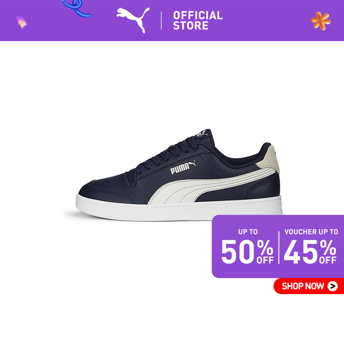The width and height of the screenshot is (344, 344).
Task: Click the blue squiggle ribbon decoration
Action: pos(77,8)
